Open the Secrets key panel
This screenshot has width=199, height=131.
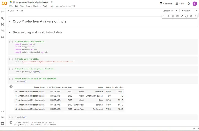point(2,31)
